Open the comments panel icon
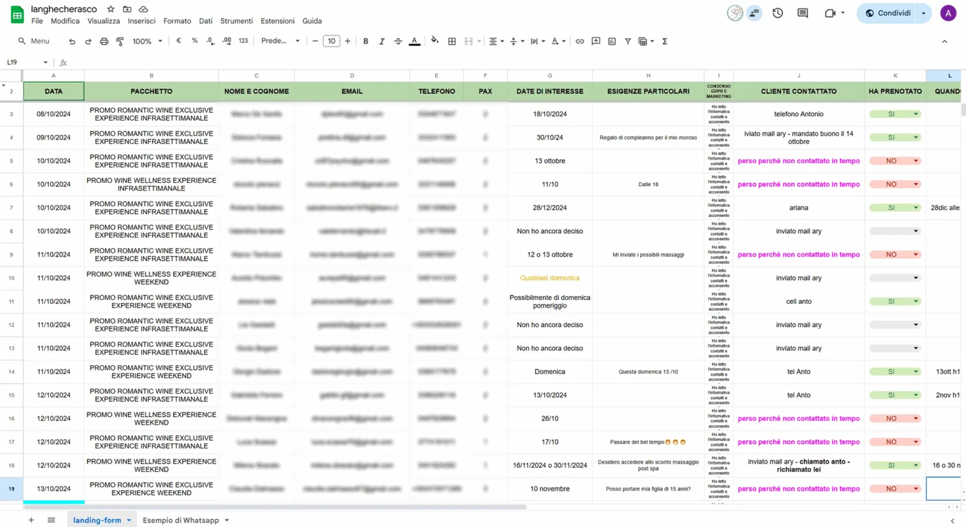Screen dimensions: 966x527 tap(802, 13)
